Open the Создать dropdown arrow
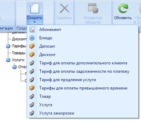The height and width of the screenshot is (121, 141). [x=34, y=22]
